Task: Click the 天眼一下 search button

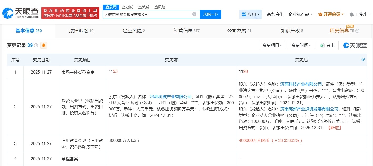Action: tap(210, 14)
